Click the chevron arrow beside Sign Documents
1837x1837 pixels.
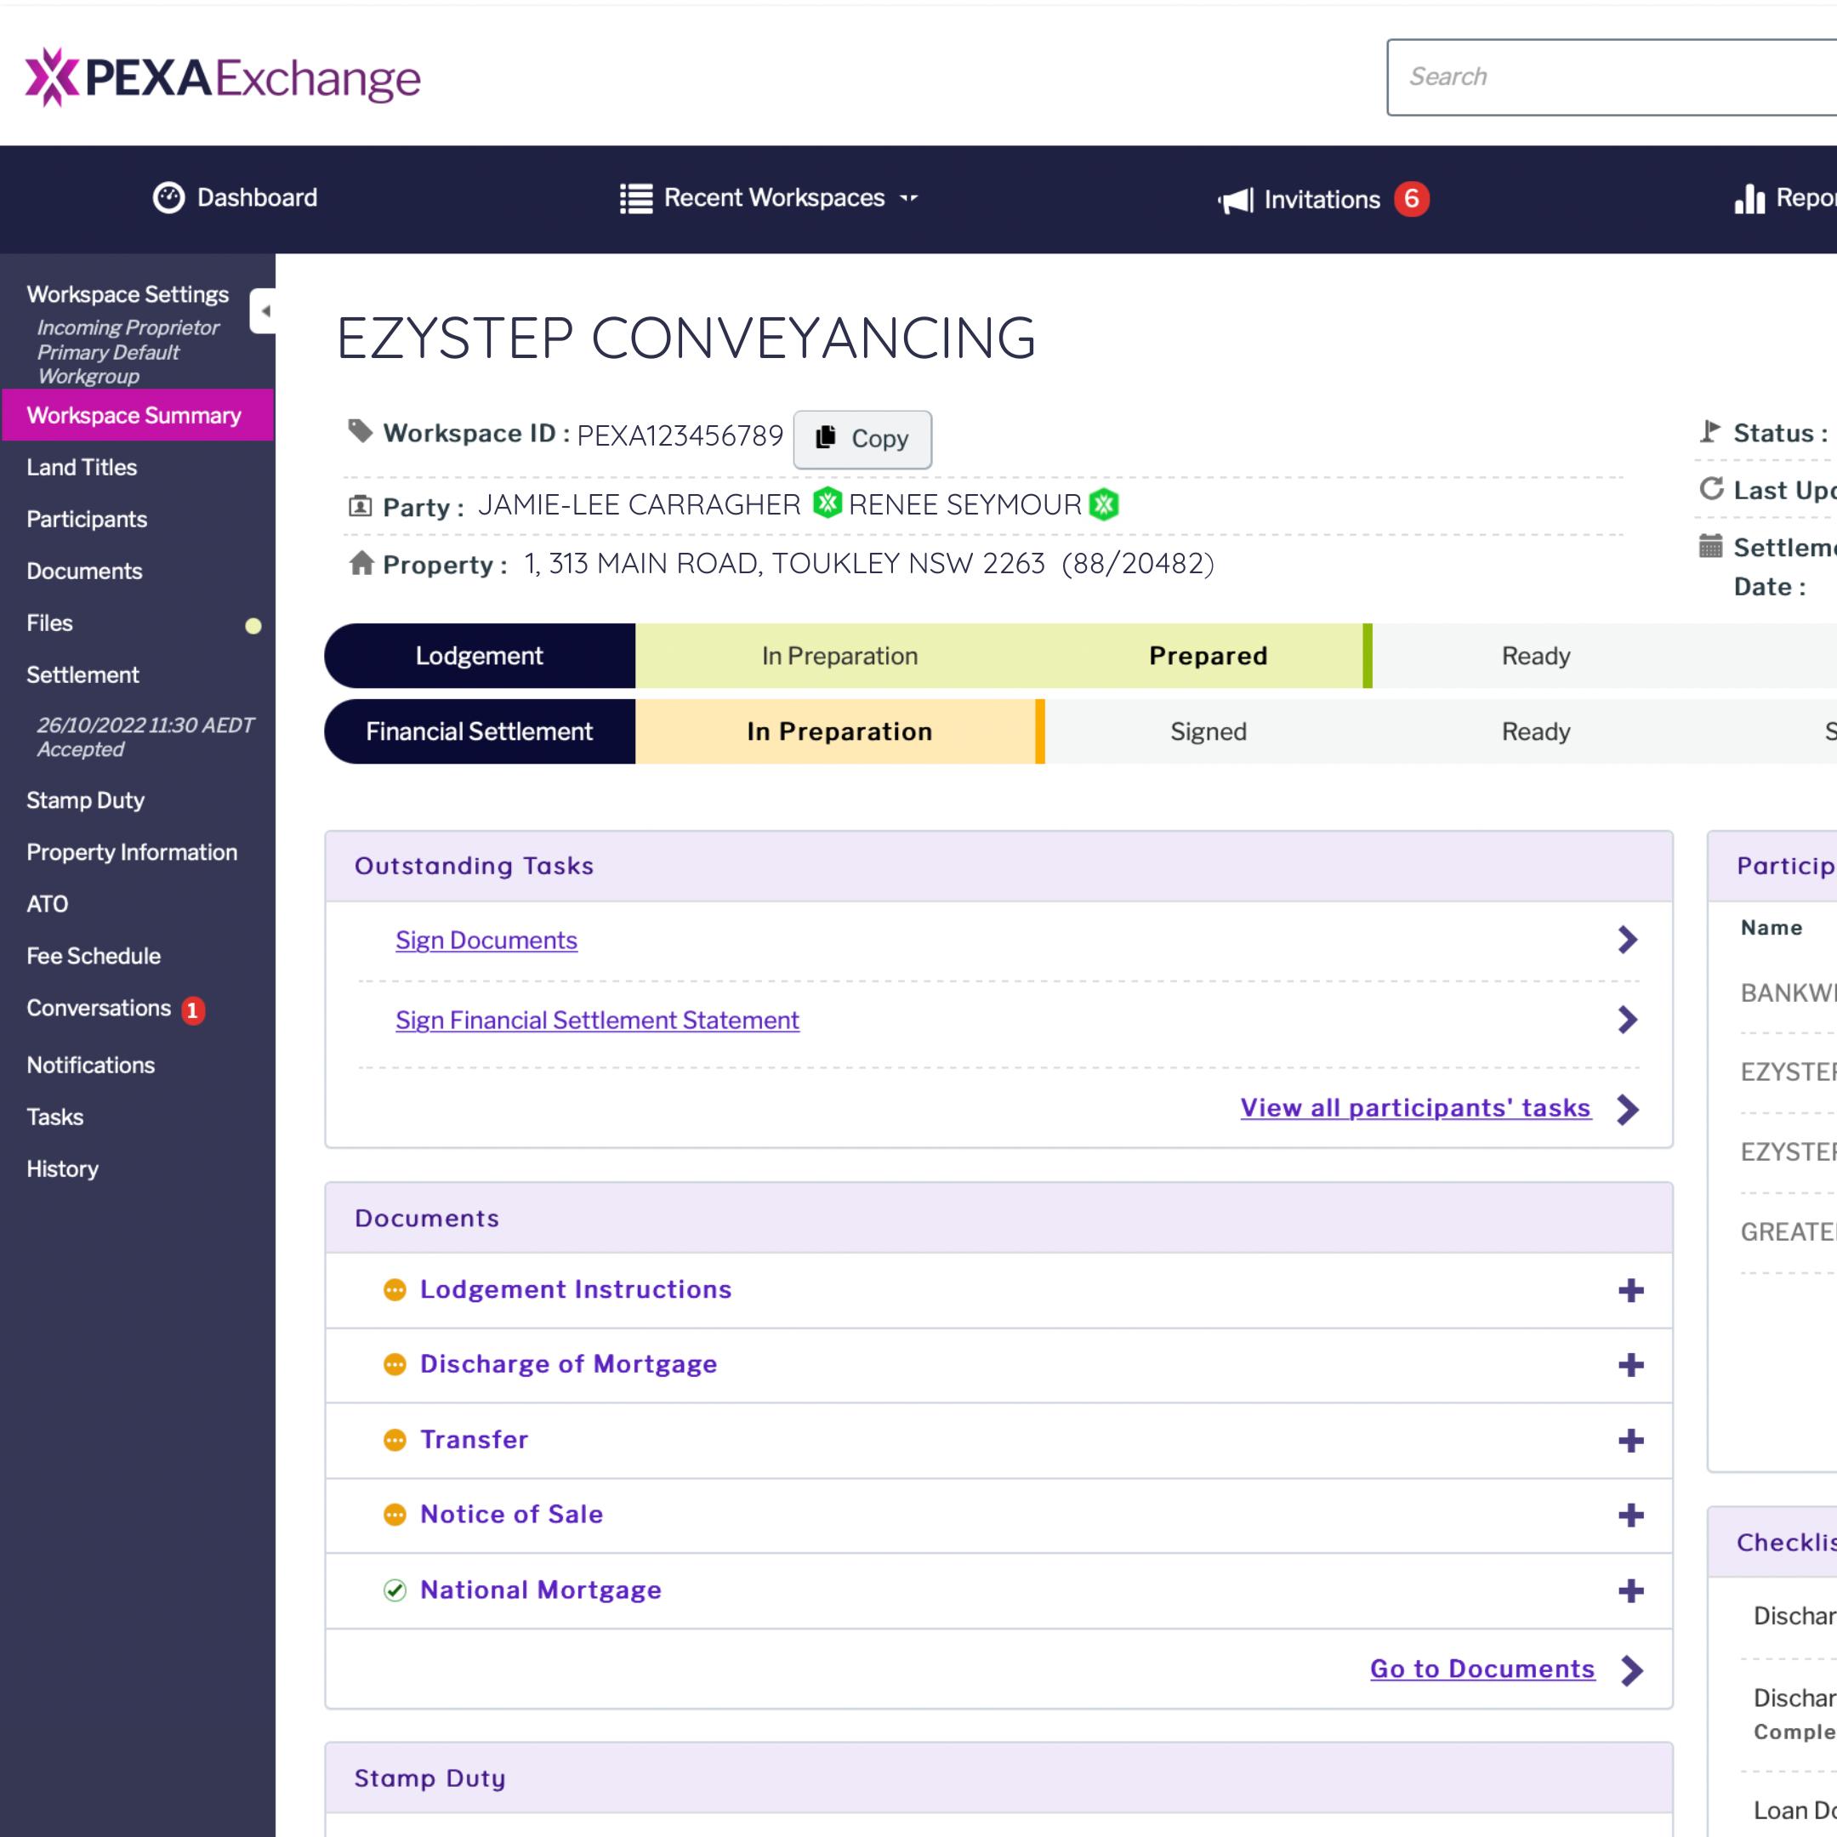pos(1628,941)
